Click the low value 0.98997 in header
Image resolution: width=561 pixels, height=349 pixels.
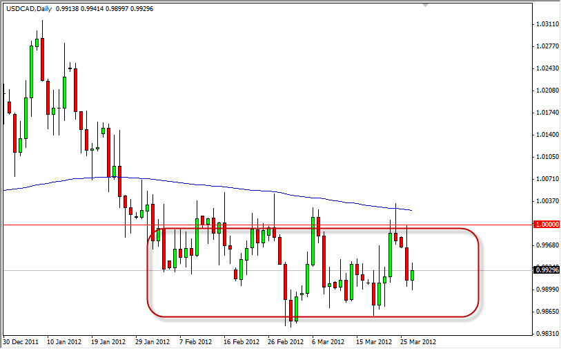coord(117,8)
